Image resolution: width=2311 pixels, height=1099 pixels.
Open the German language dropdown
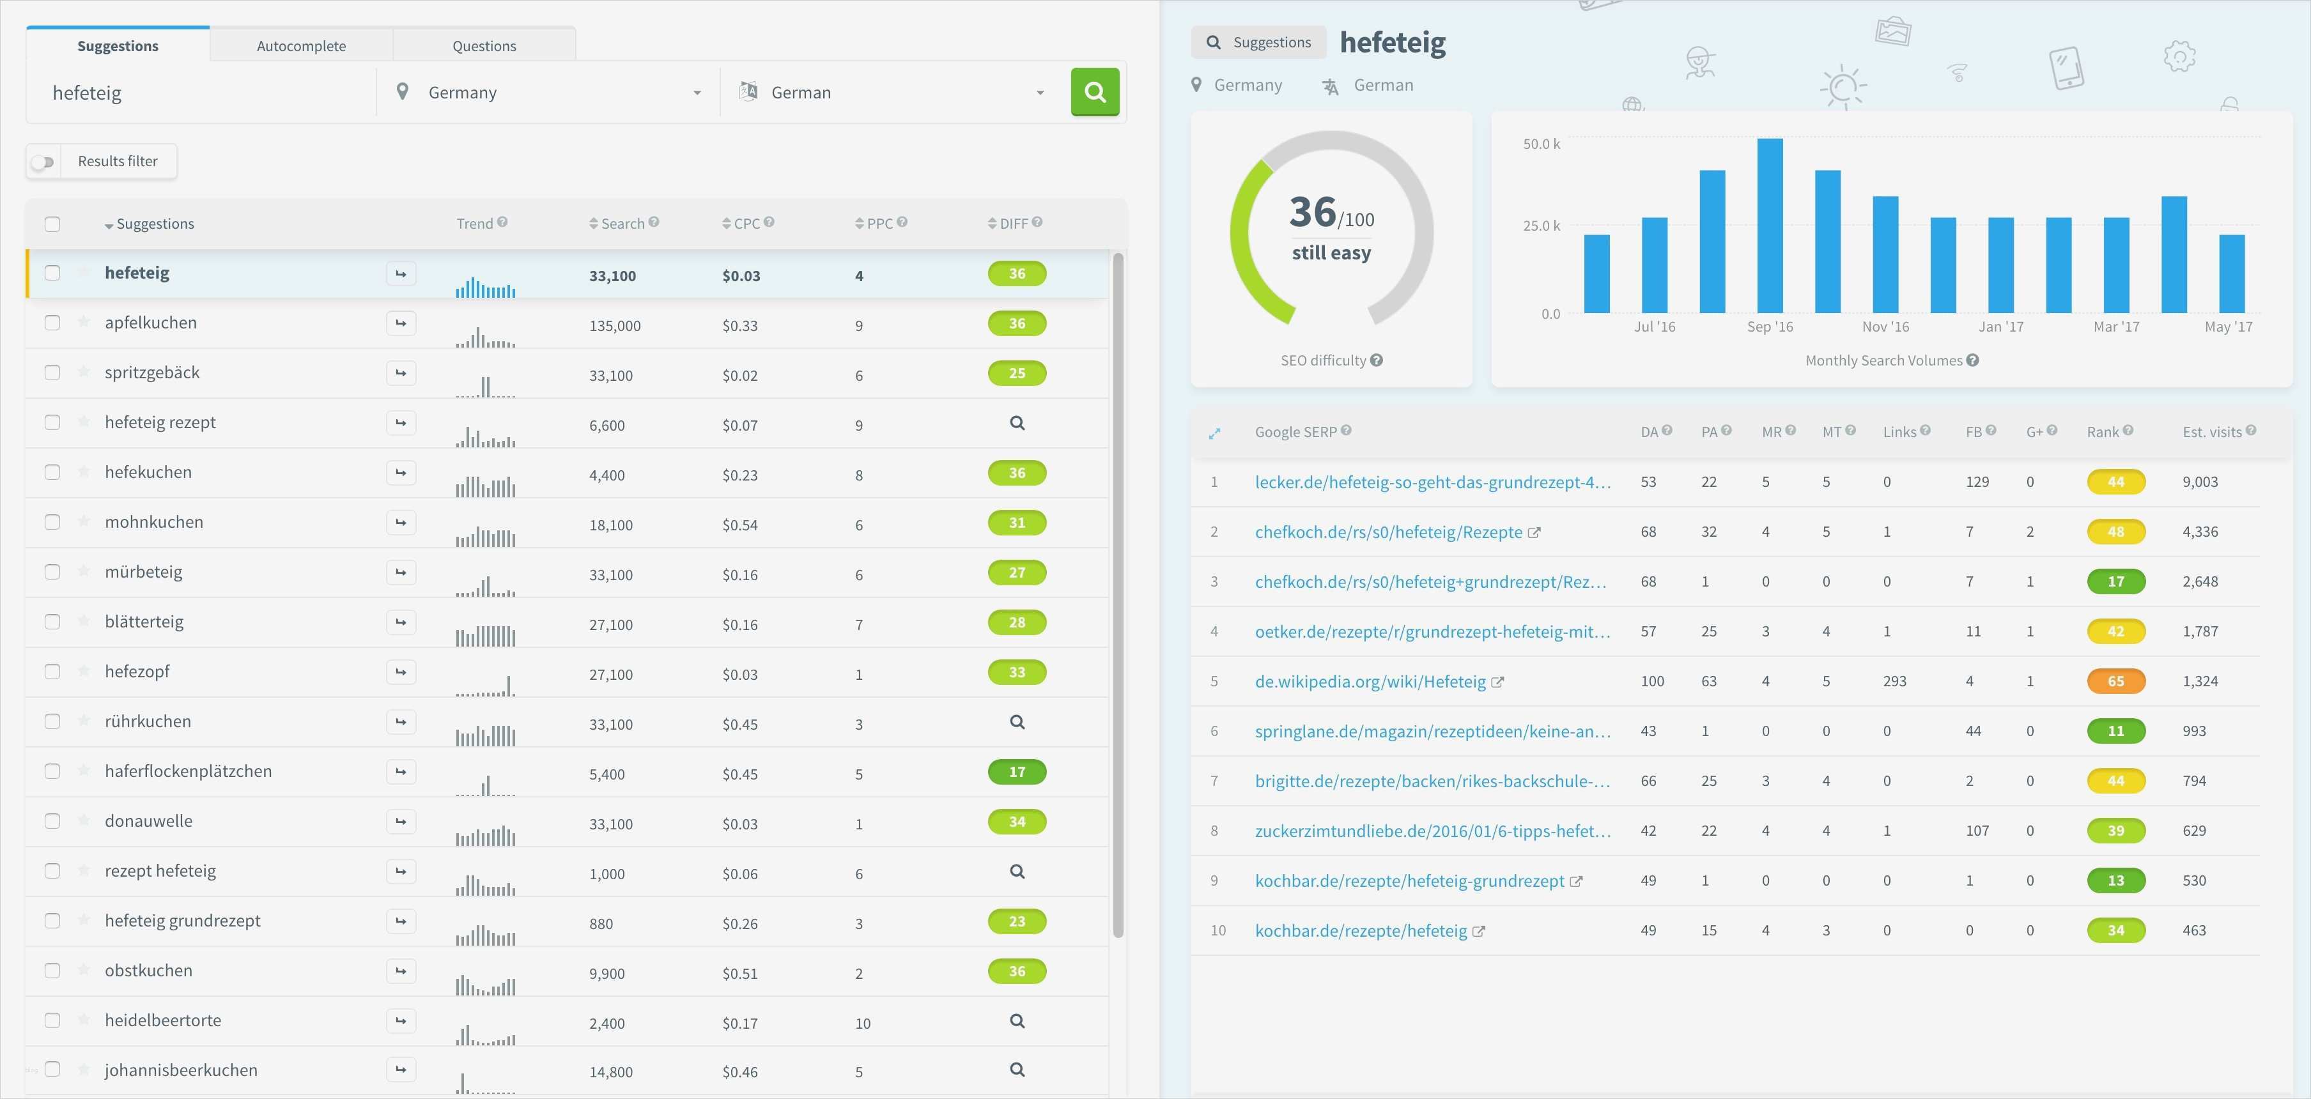tap(893, 93)
